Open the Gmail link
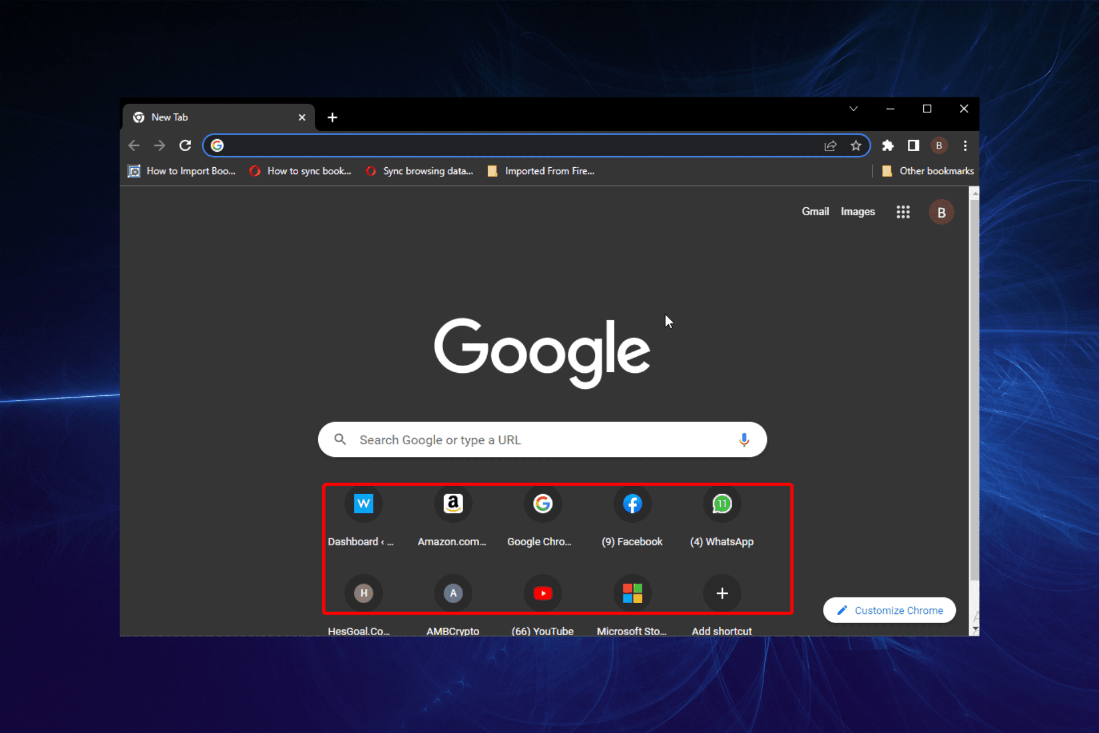This screenshot has height=733, width=1099. tap(815, 211)
